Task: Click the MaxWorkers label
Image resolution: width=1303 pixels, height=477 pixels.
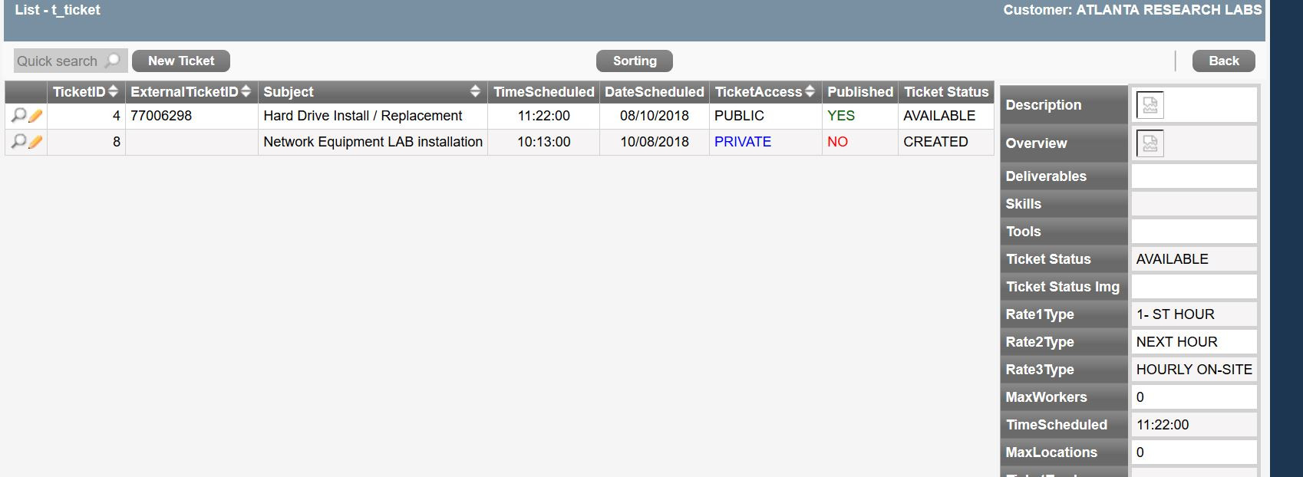Action: 1046,397
